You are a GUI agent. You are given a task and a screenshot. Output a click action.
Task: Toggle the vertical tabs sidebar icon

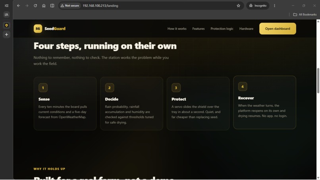point(6,6)
